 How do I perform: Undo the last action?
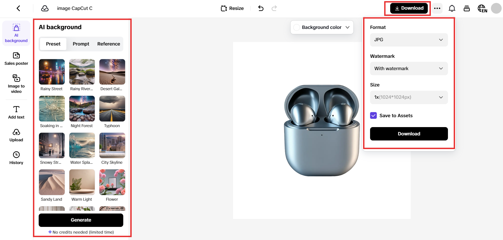[261, 8]
